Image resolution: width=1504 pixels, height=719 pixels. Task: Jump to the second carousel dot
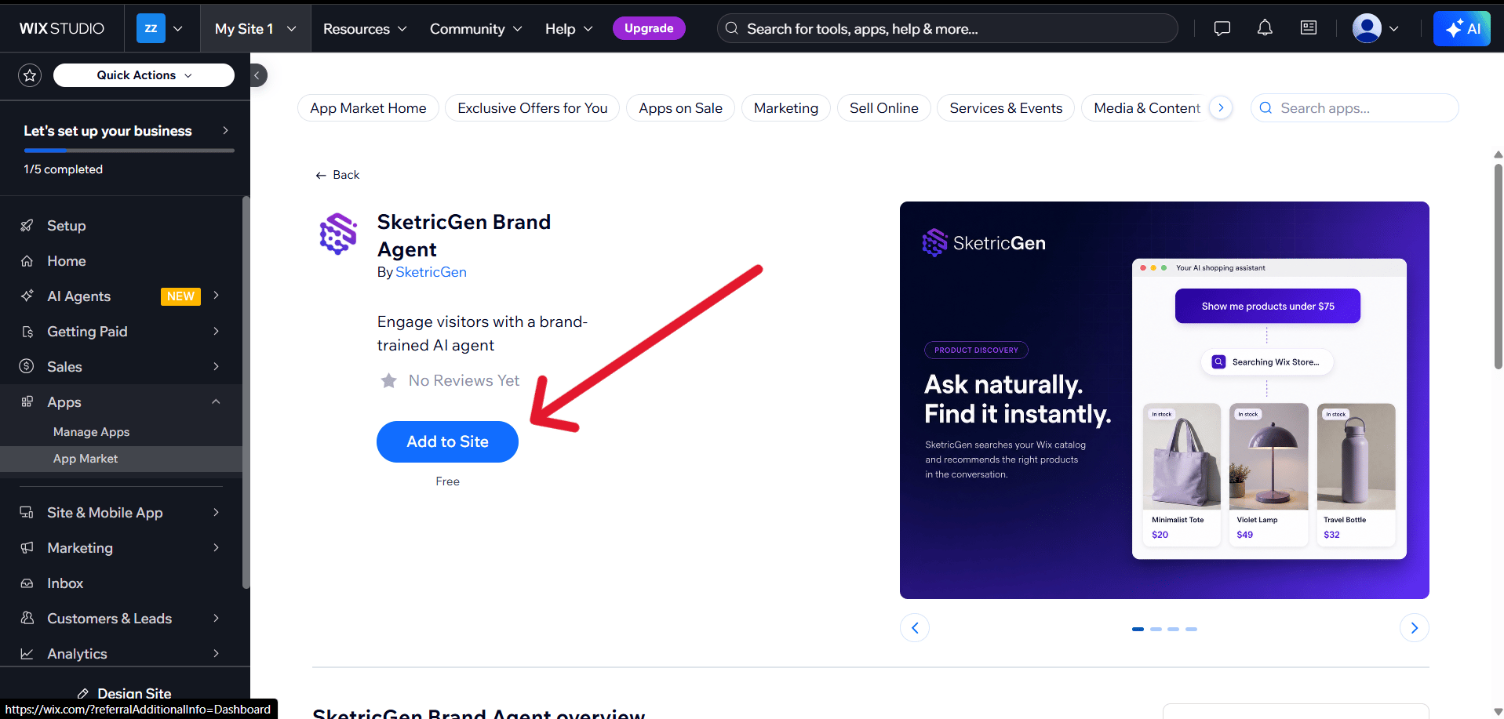1156,629
